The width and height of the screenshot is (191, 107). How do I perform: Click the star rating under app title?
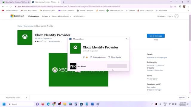point(39,42)
